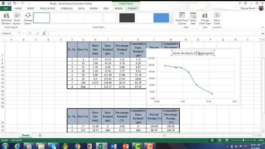Screen dimensions: 265x149
Task: Save workbook via Quick Access icon
Action: click(x=9, y=3)
